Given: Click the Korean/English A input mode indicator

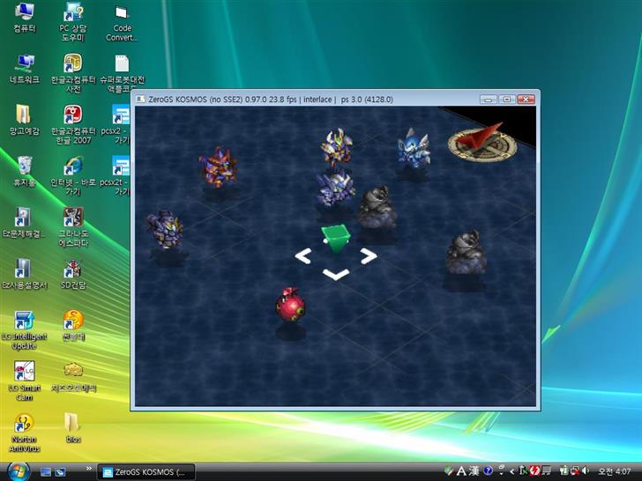Looking at the screenshot, I should 461,471.
